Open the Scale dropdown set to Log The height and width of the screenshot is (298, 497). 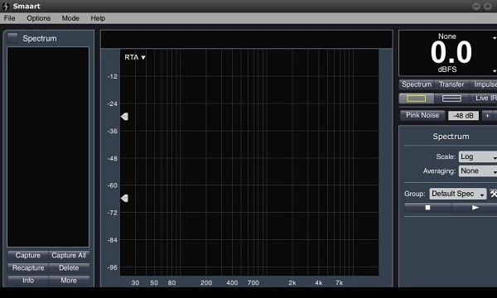coord(478,156)
